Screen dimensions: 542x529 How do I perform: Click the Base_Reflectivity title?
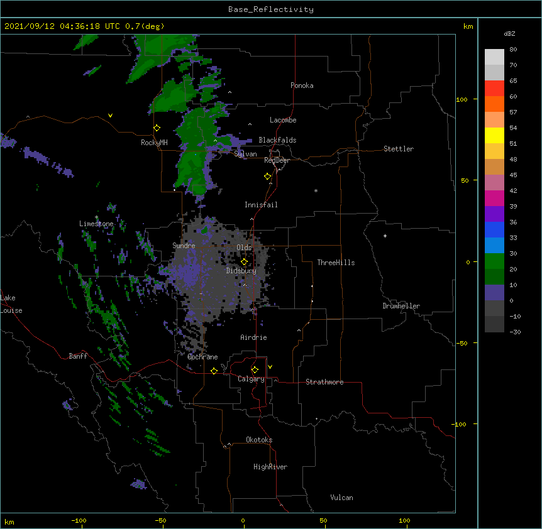271,9
